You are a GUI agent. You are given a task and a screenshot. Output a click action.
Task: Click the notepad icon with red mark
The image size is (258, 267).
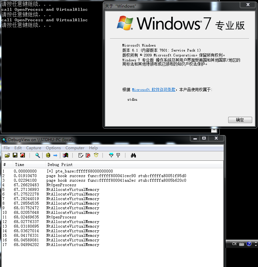(x=88, y=155)
